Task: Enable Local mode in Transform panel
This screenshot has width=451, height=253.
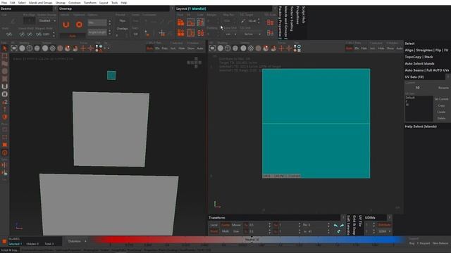Action: coord(214,225)
